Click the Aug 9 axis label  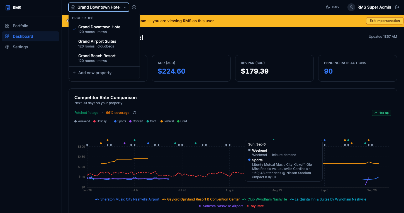coord(230,191)
